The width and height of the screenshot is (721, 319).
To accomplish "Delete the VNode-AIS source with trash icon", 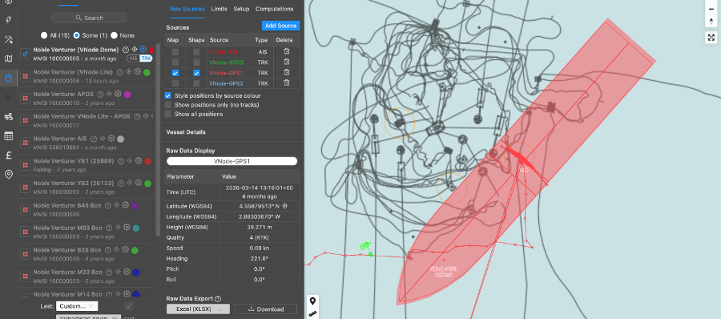I will point(287,51).
